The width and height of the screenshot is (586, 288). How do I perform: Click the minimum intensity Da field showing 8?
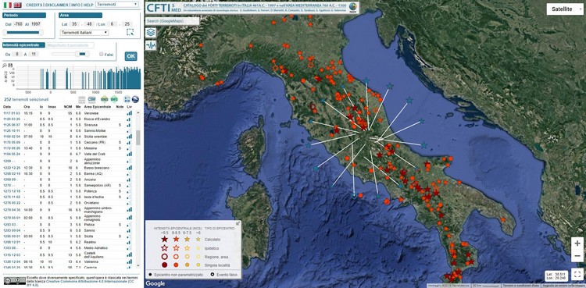(x=18, y=54)
